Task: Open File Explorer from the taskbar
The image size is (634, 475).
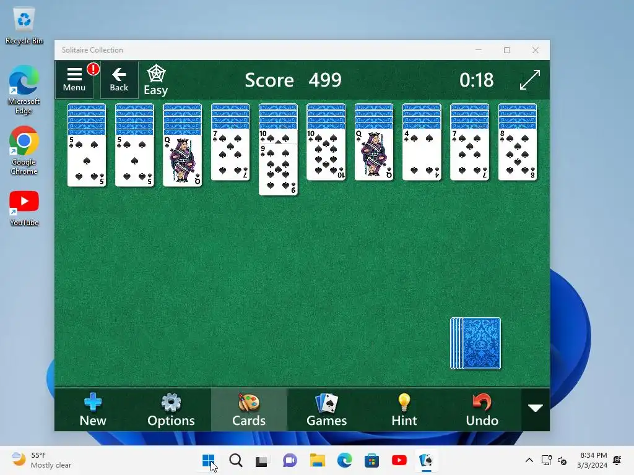Action: [x=318, y=460]
